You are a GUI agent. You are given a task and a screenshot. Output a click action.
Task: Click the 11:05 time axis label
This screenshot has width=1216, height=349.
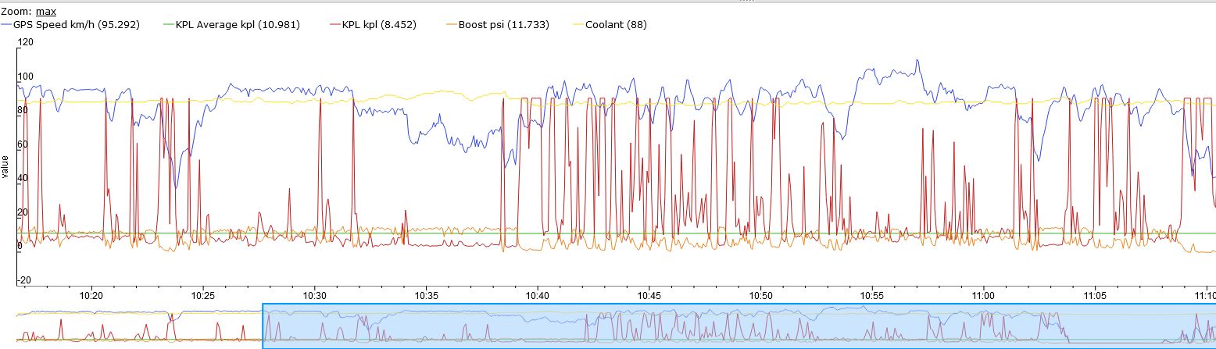click(x=1094, y=296)
